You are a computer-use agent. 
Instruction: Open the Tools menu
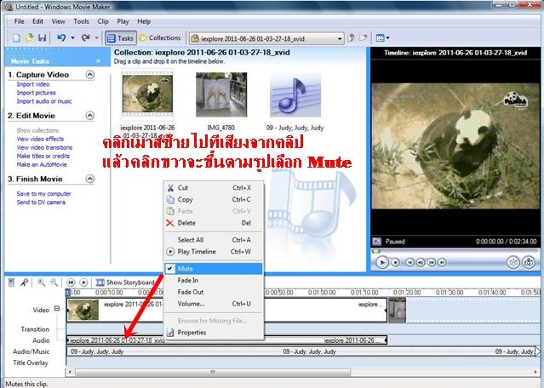pyautogui.click(x=81, y=21)
